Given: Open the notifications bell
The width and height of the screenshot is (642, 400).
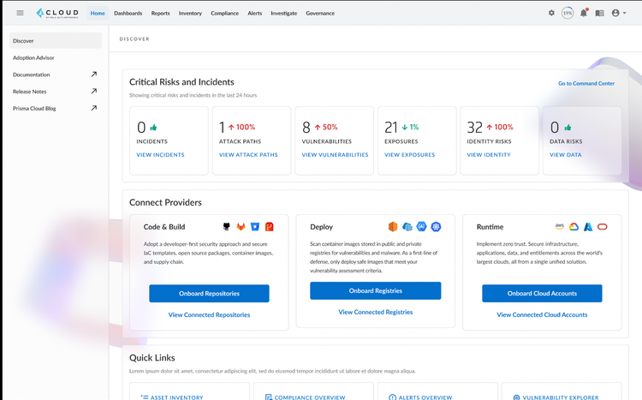Looking at the screenshot, I should click(x=584, y=13).
